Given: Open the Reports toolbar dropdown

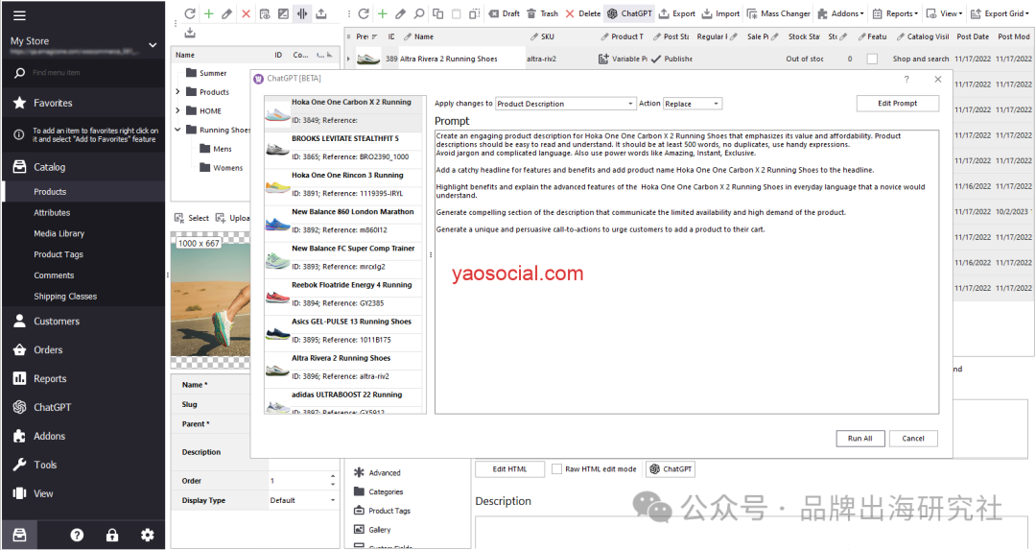Looking at the screenshot, I should click(x=895, y=13).
